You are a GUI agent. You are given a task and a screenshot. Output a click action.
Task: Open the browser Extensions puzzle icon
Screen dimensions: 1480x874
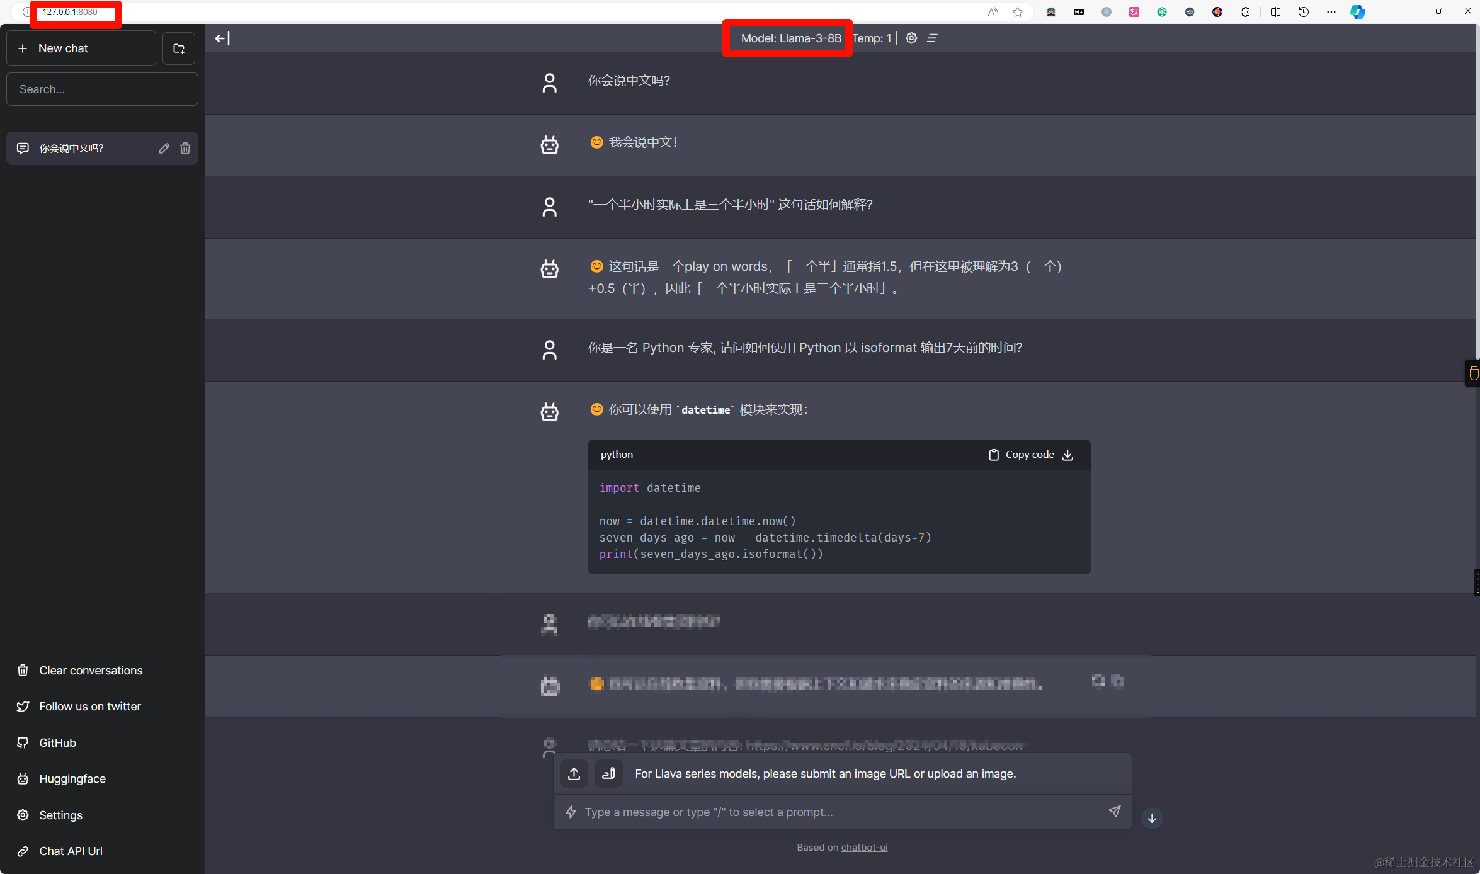[1245, 12]
